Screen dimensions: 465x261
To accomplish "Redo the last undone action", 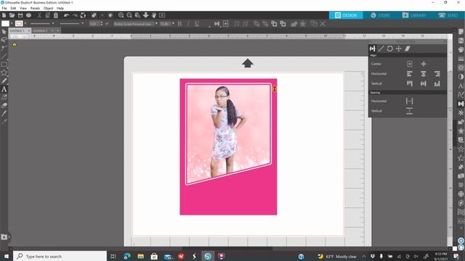I will click(x=75, y=15).
